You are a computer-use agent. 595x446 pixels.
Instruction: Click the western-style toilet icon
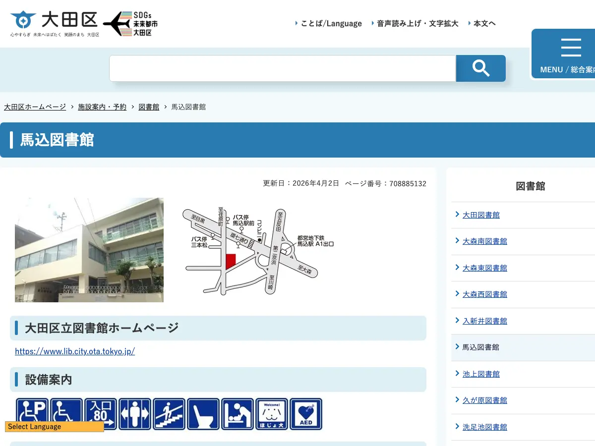[x=203, y=414]
